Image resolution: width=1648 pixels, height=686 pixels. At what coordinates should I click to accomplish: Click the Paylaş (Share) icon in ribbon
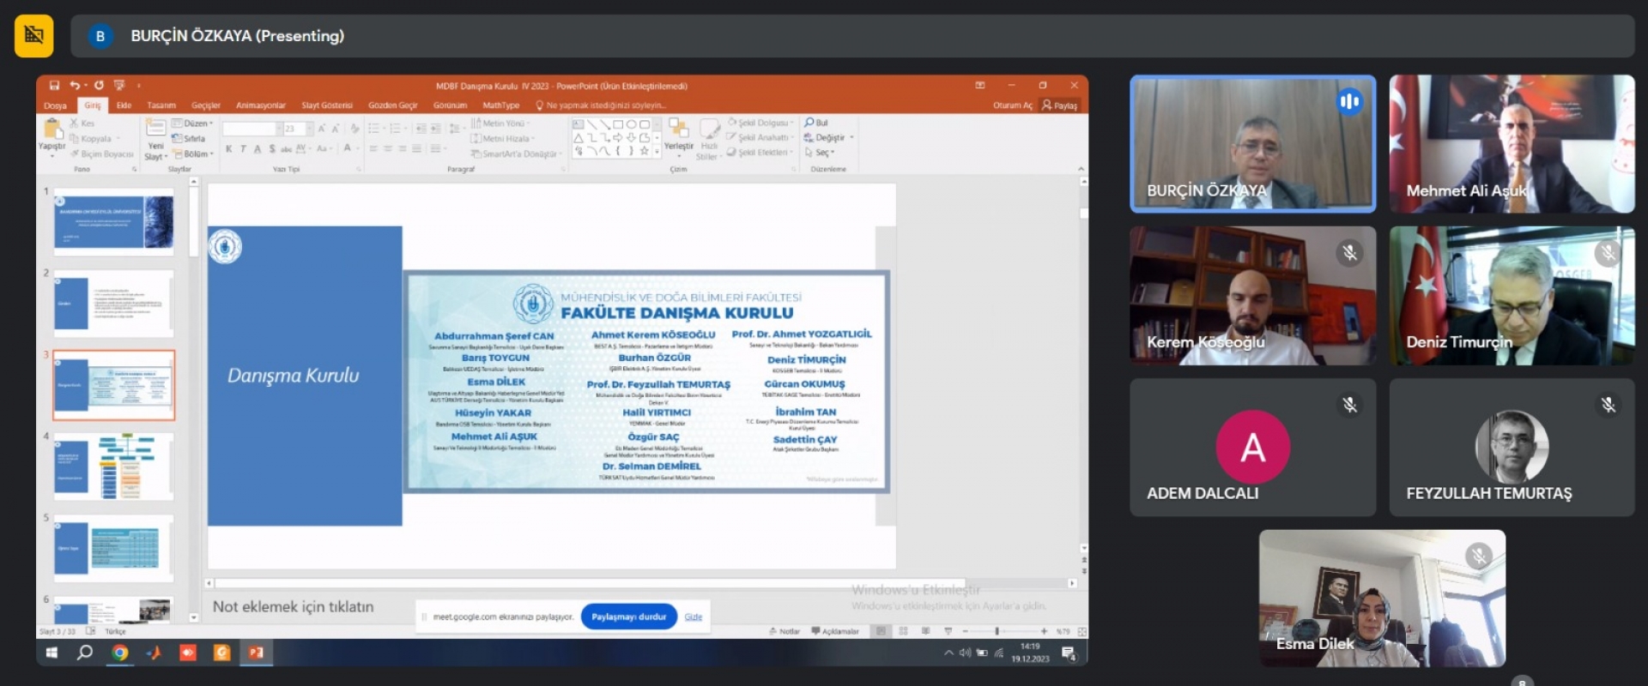point(1047,105)
